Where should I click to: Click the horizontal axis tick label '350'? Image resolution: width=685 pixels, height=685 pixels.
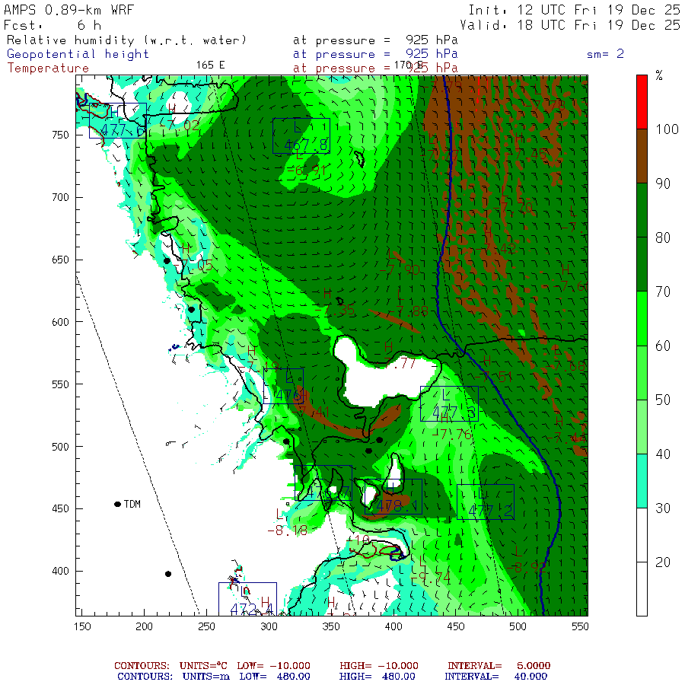tap(331, 627)
